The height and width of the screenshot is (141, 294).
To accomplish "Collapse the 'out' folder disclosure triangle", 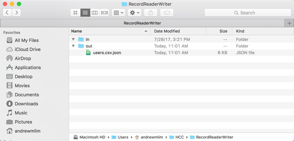I will [73, 46].
